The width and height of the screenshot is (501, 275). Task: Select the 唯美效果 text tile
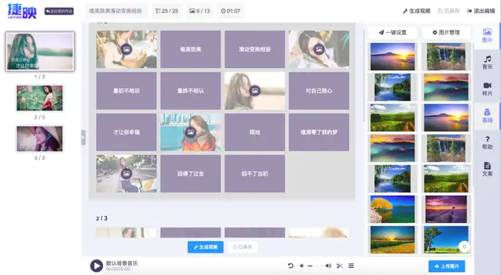click(x=191, y=49)
